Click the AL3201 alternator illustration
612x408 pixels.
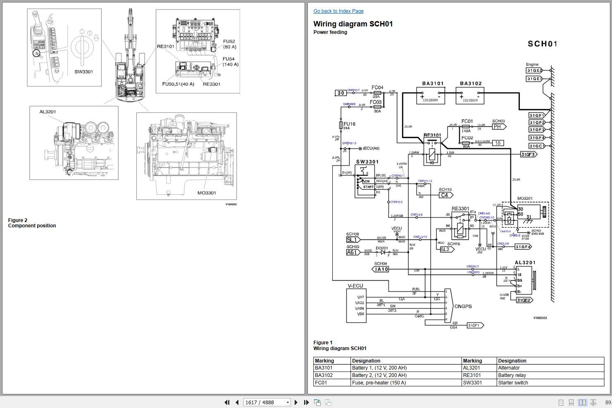[x=74, y=143]
